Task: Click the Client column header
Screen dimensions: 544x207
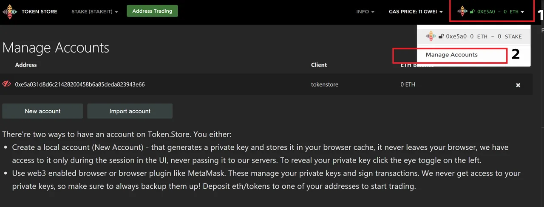Action: [319, 65]
